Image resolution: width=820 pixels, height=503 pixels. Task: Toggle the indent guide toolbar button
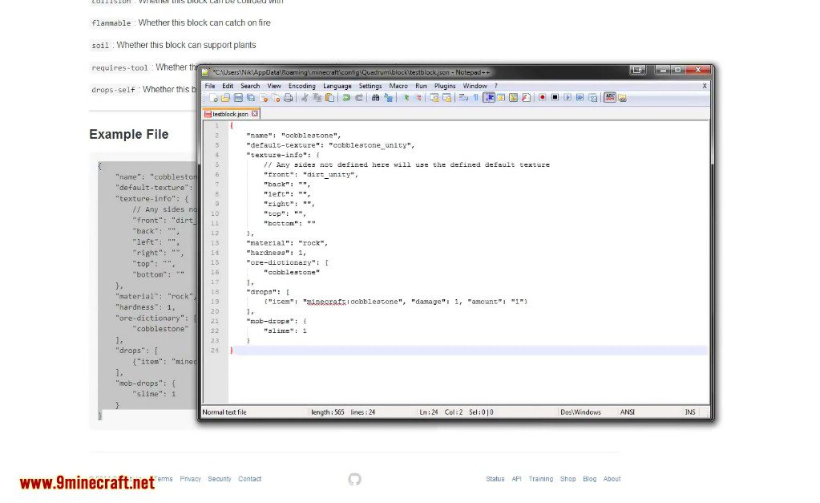pos(488,98)
